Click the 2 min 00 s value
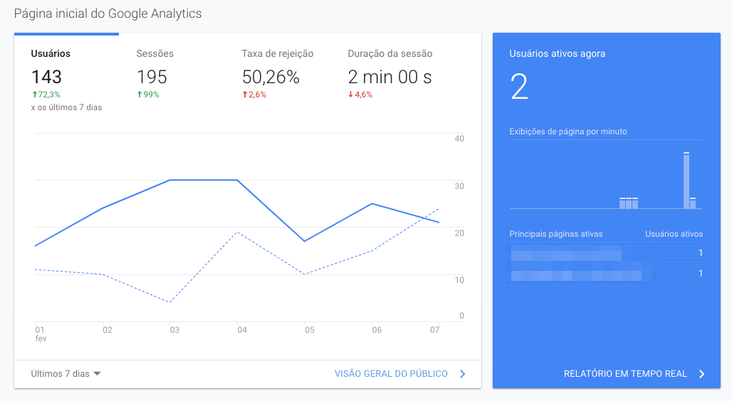The image size is (732, 401). click(389, 77)
